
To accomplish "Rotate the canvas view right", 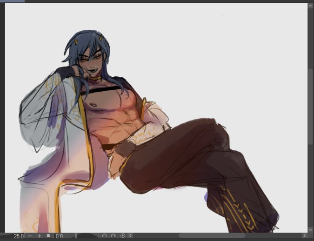I will click(x=114, y=235).
